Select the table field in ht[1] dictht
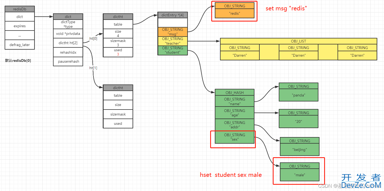Viewport: 384px width, 191px height. (x=118, y=95)
